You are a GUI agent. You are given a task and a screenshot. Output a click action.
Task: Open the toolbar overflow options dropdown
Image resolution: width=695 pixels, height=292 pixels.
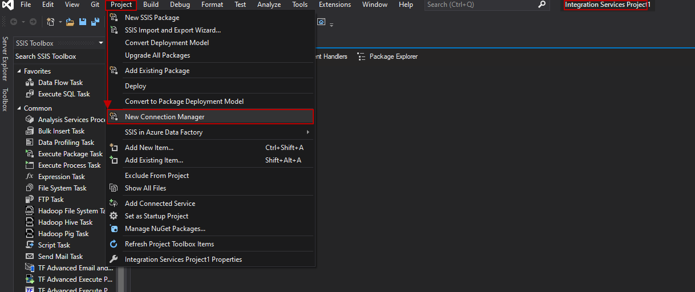point(332,24)
